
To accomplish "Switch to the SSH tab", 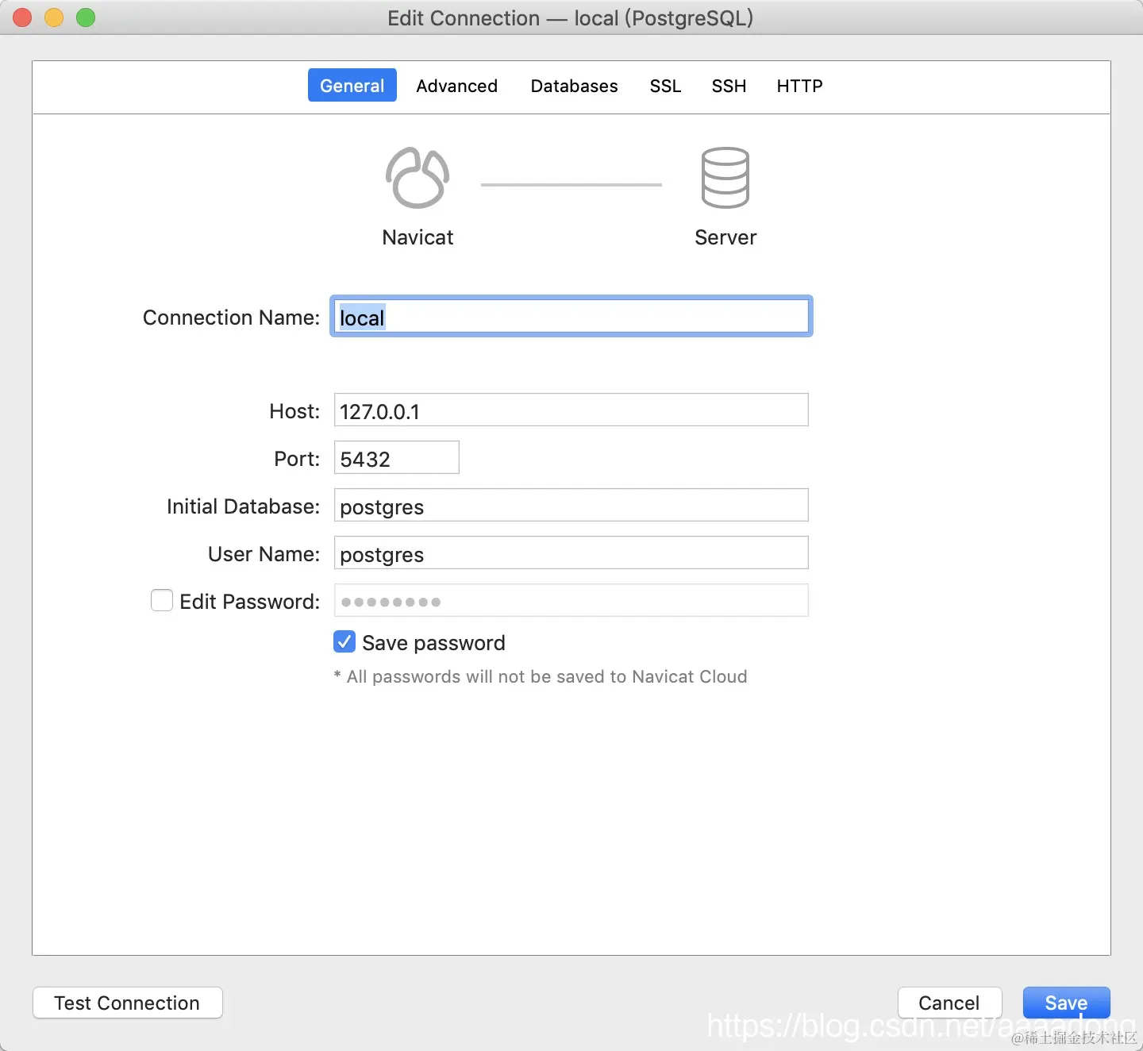I will point(729,86).
